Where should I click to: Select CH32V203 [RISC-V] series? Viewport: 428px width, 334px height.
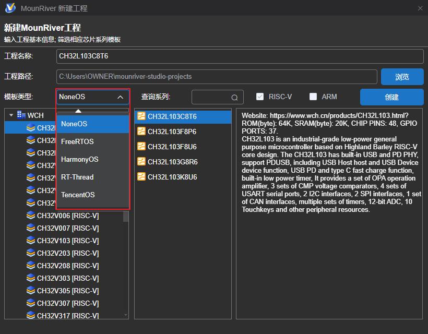click(68, 253)
